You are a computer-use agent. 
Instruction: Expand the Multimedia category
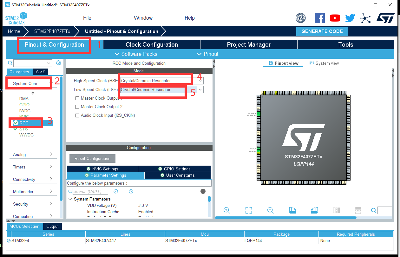33,192
